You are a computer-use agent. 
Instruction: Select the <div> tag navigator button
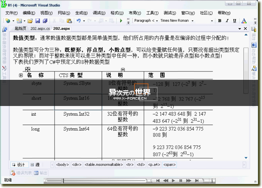(77, 164)
